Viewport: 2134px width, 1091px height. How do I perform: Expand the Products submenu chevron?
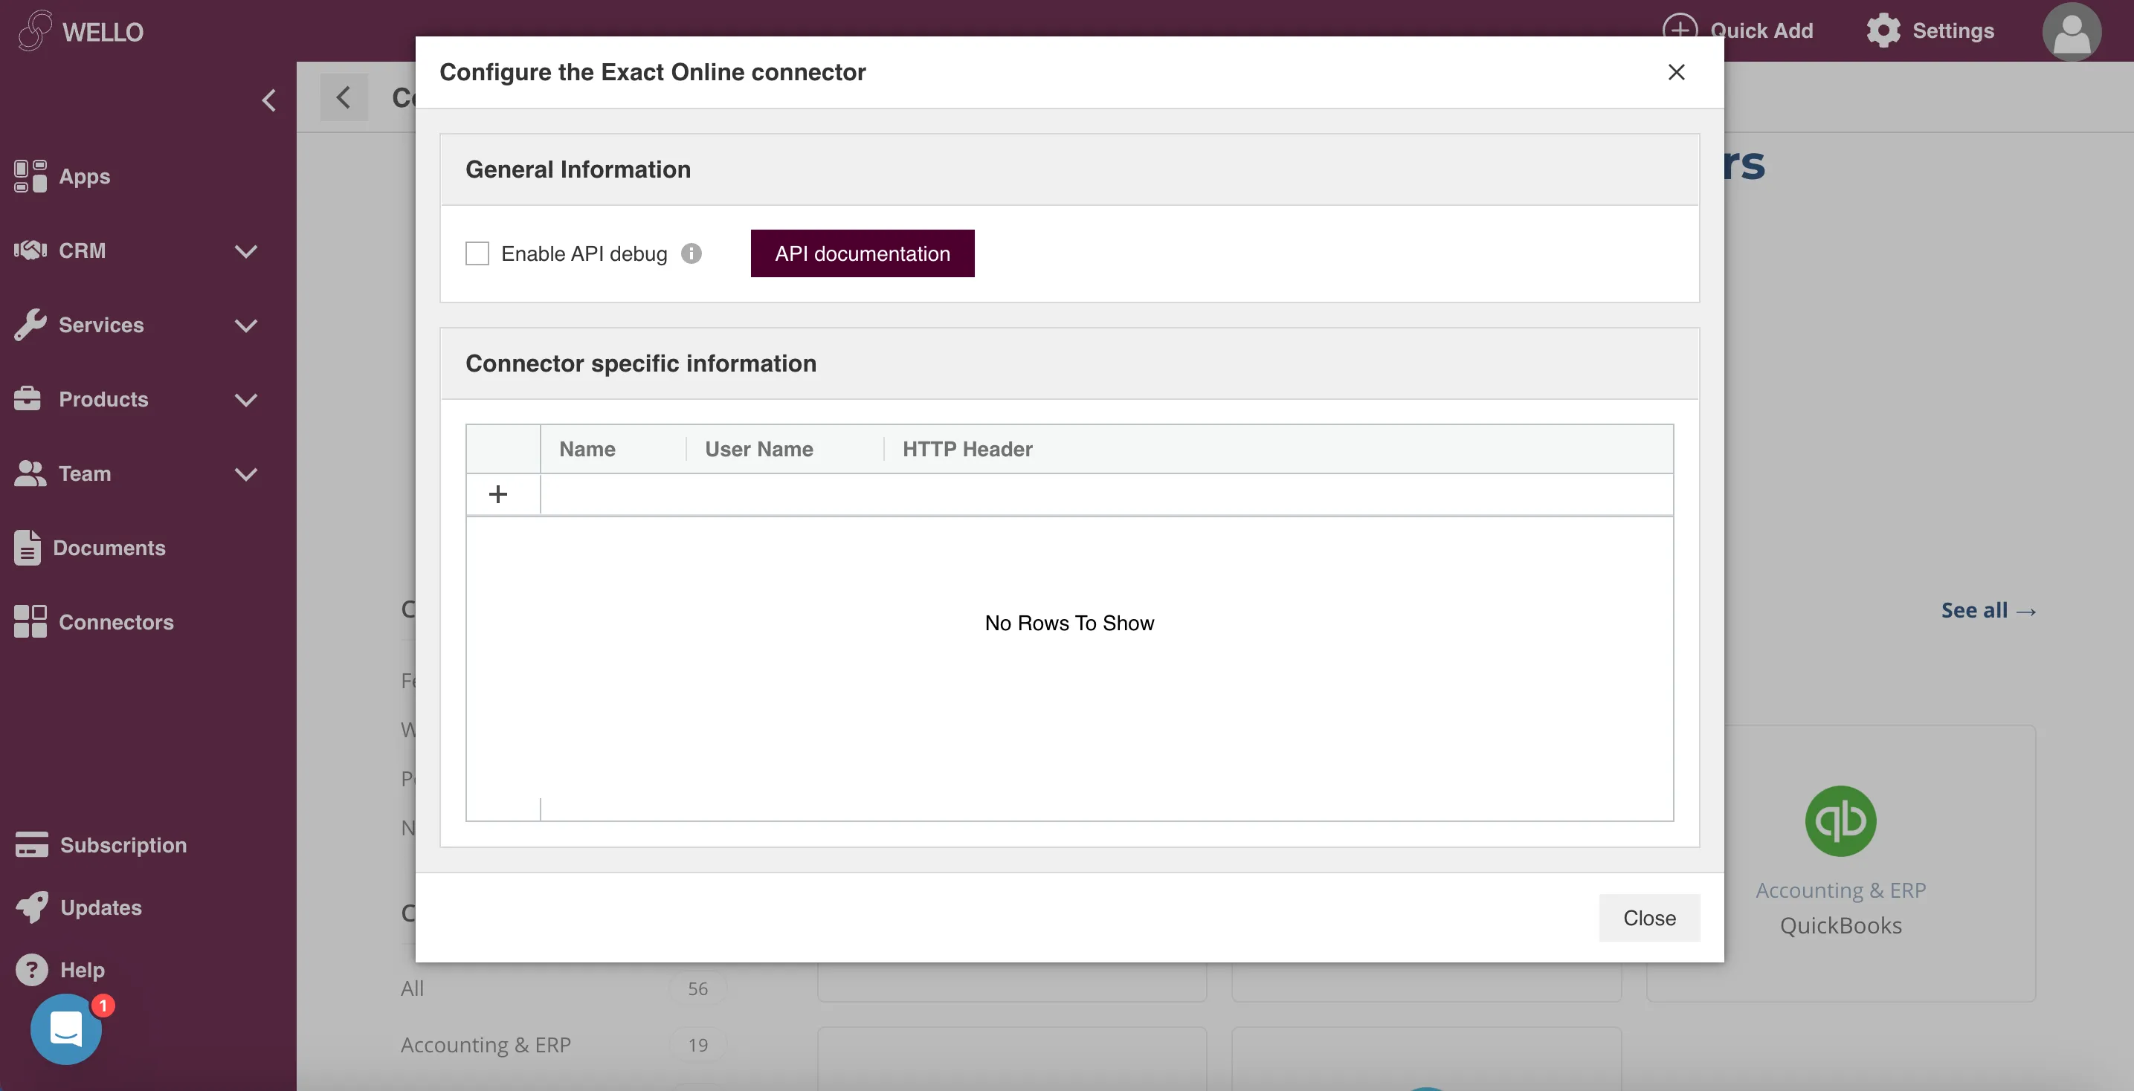tap(246, 399)
